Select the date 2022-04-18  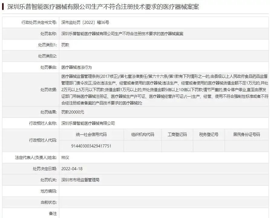72,169
